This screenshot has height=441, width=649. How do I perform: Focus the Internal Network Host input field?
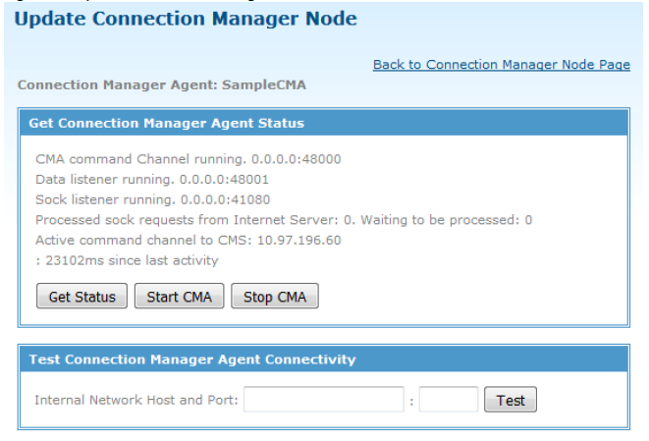point(324,400)
